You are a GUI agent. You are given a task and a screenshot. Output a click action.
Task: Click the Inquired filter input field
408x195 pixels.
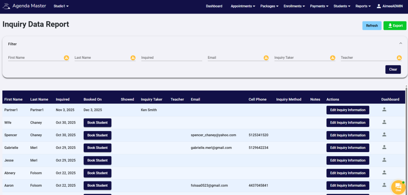pyautogui.click(x=171, y=58)
